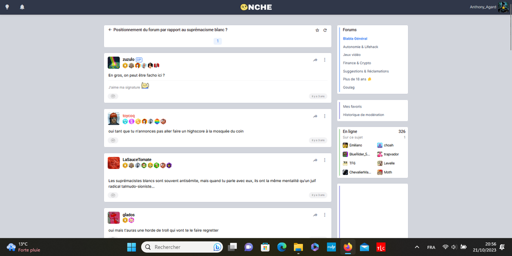Share glados's post with arrow icon
This screenshot has height=256, width=512.
point(315,215)
